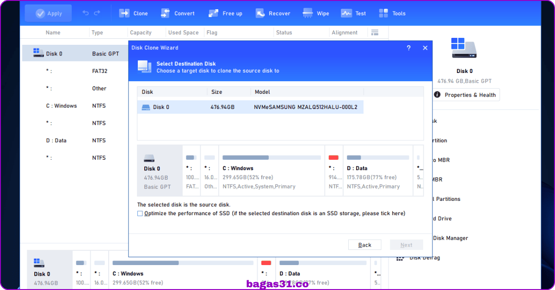Image resolution: width=555 pixels, height=290 pixels.
Task: Open the Recover tool in toolbar
Action: (x=273, y=13)
